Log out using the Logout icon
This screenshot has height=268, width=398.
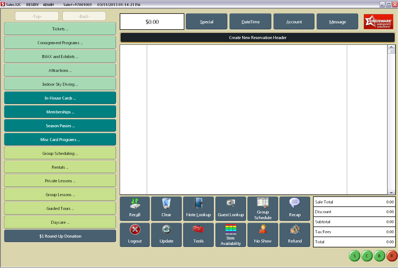135,234
